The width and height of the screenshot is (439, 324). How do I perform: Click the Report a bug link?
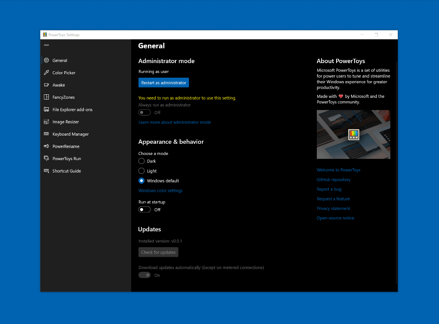pos(329,189)
